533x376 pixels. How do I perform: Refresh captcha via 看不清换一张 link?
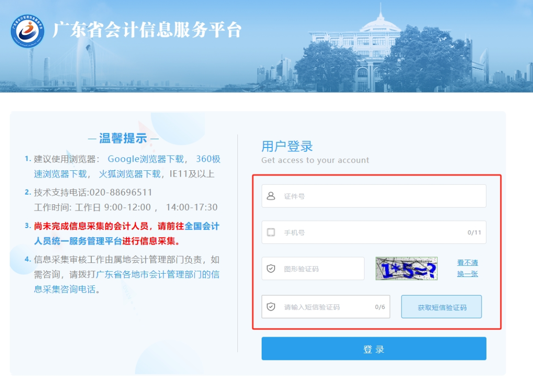click(x=466, y=268)
